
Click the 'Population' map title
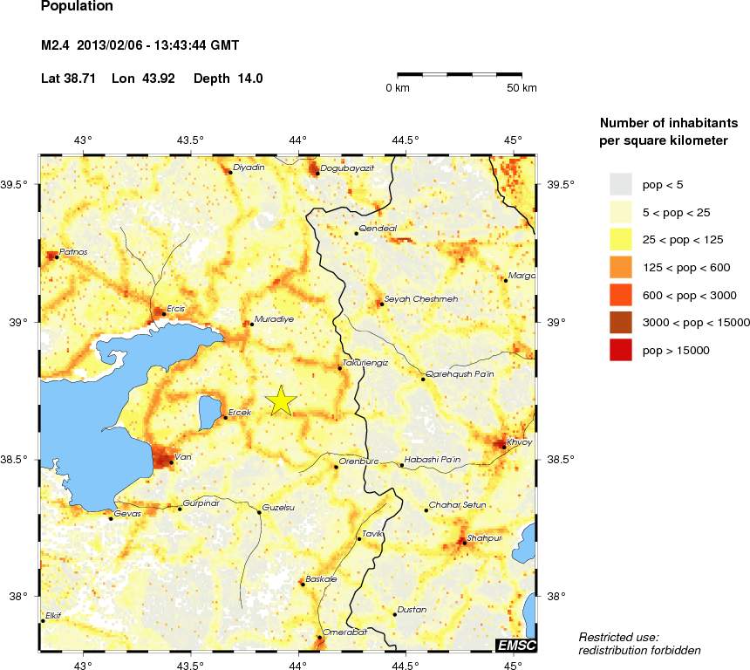click(77, 7)
